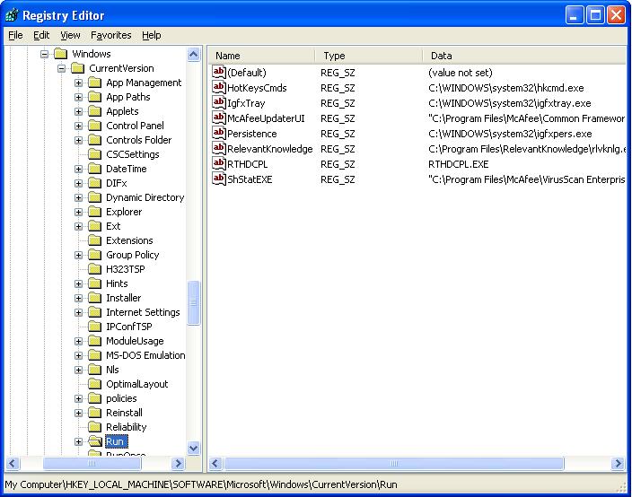
Task: Expand the Control Panel key
Action: 79,126
